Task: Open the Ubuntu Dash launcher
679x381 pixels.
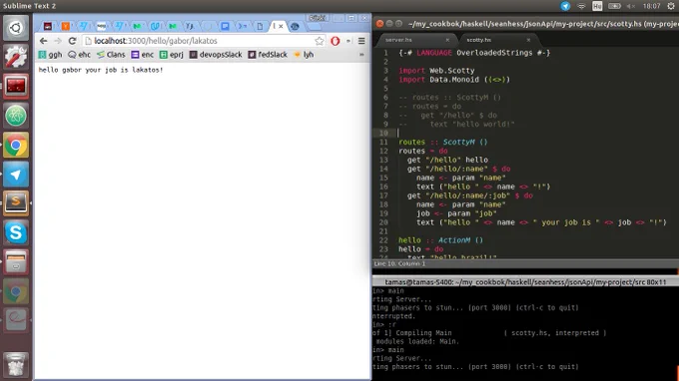Action: (16, 28)
